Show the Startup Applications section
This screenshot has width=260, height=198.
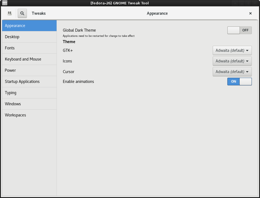(x=29, y=82)
